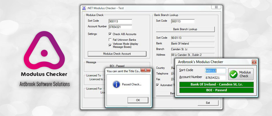Click the green 'Bank Of Ireland - Camden St. Lr.' bar
The width and height of the screenshot is (272, 116).
(x=216, y=84)
